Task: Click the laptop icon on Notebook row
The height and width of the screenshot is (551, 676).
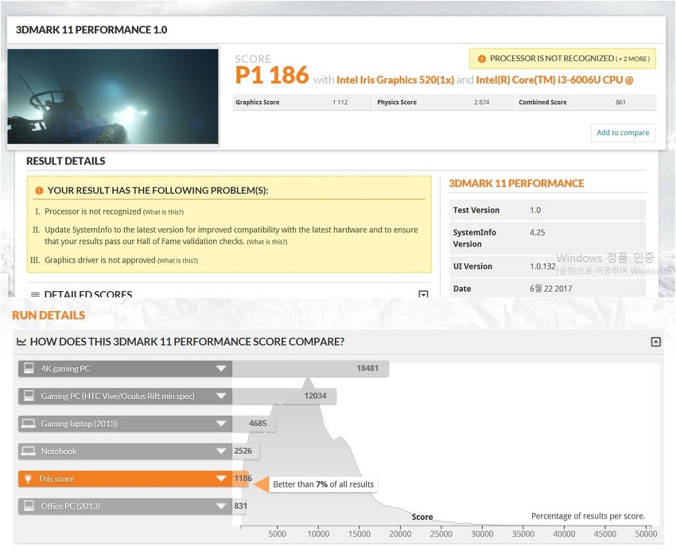Action: (29, 451)
